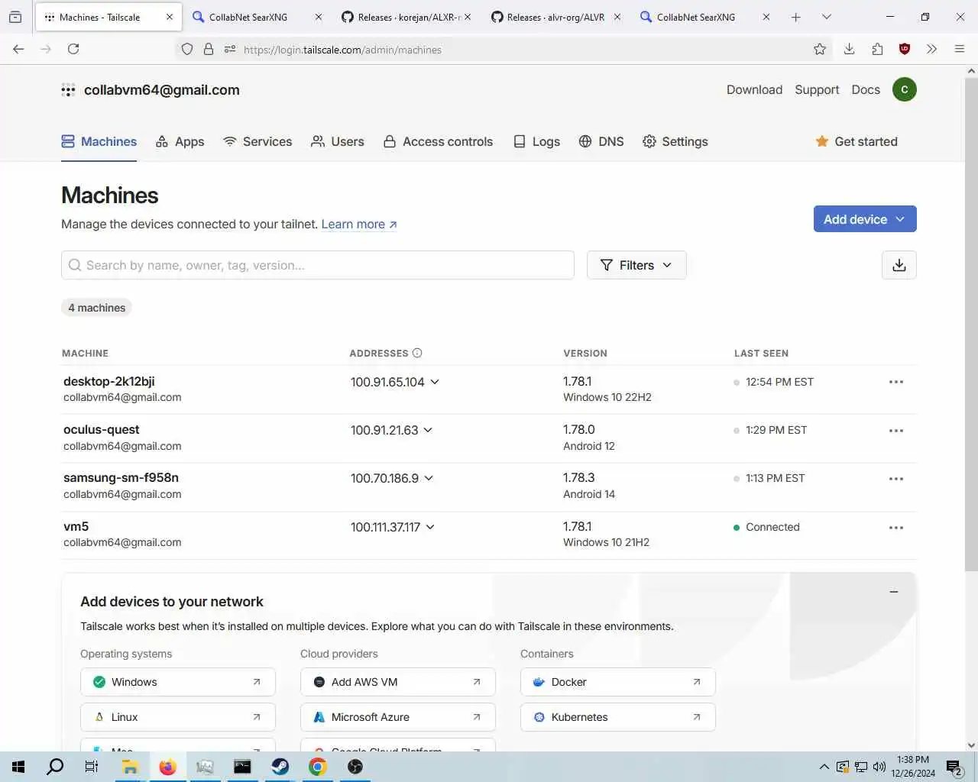Click the page vertical scrollbar
978x782 pixels.
point(971,324)
